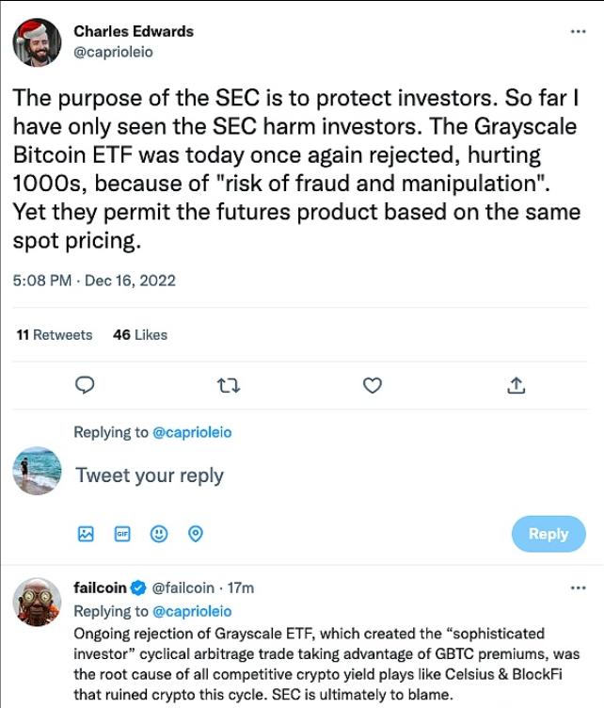604x708 pixels.
Task: Type in the Tweet your reply field
Action: click(282, 475)
